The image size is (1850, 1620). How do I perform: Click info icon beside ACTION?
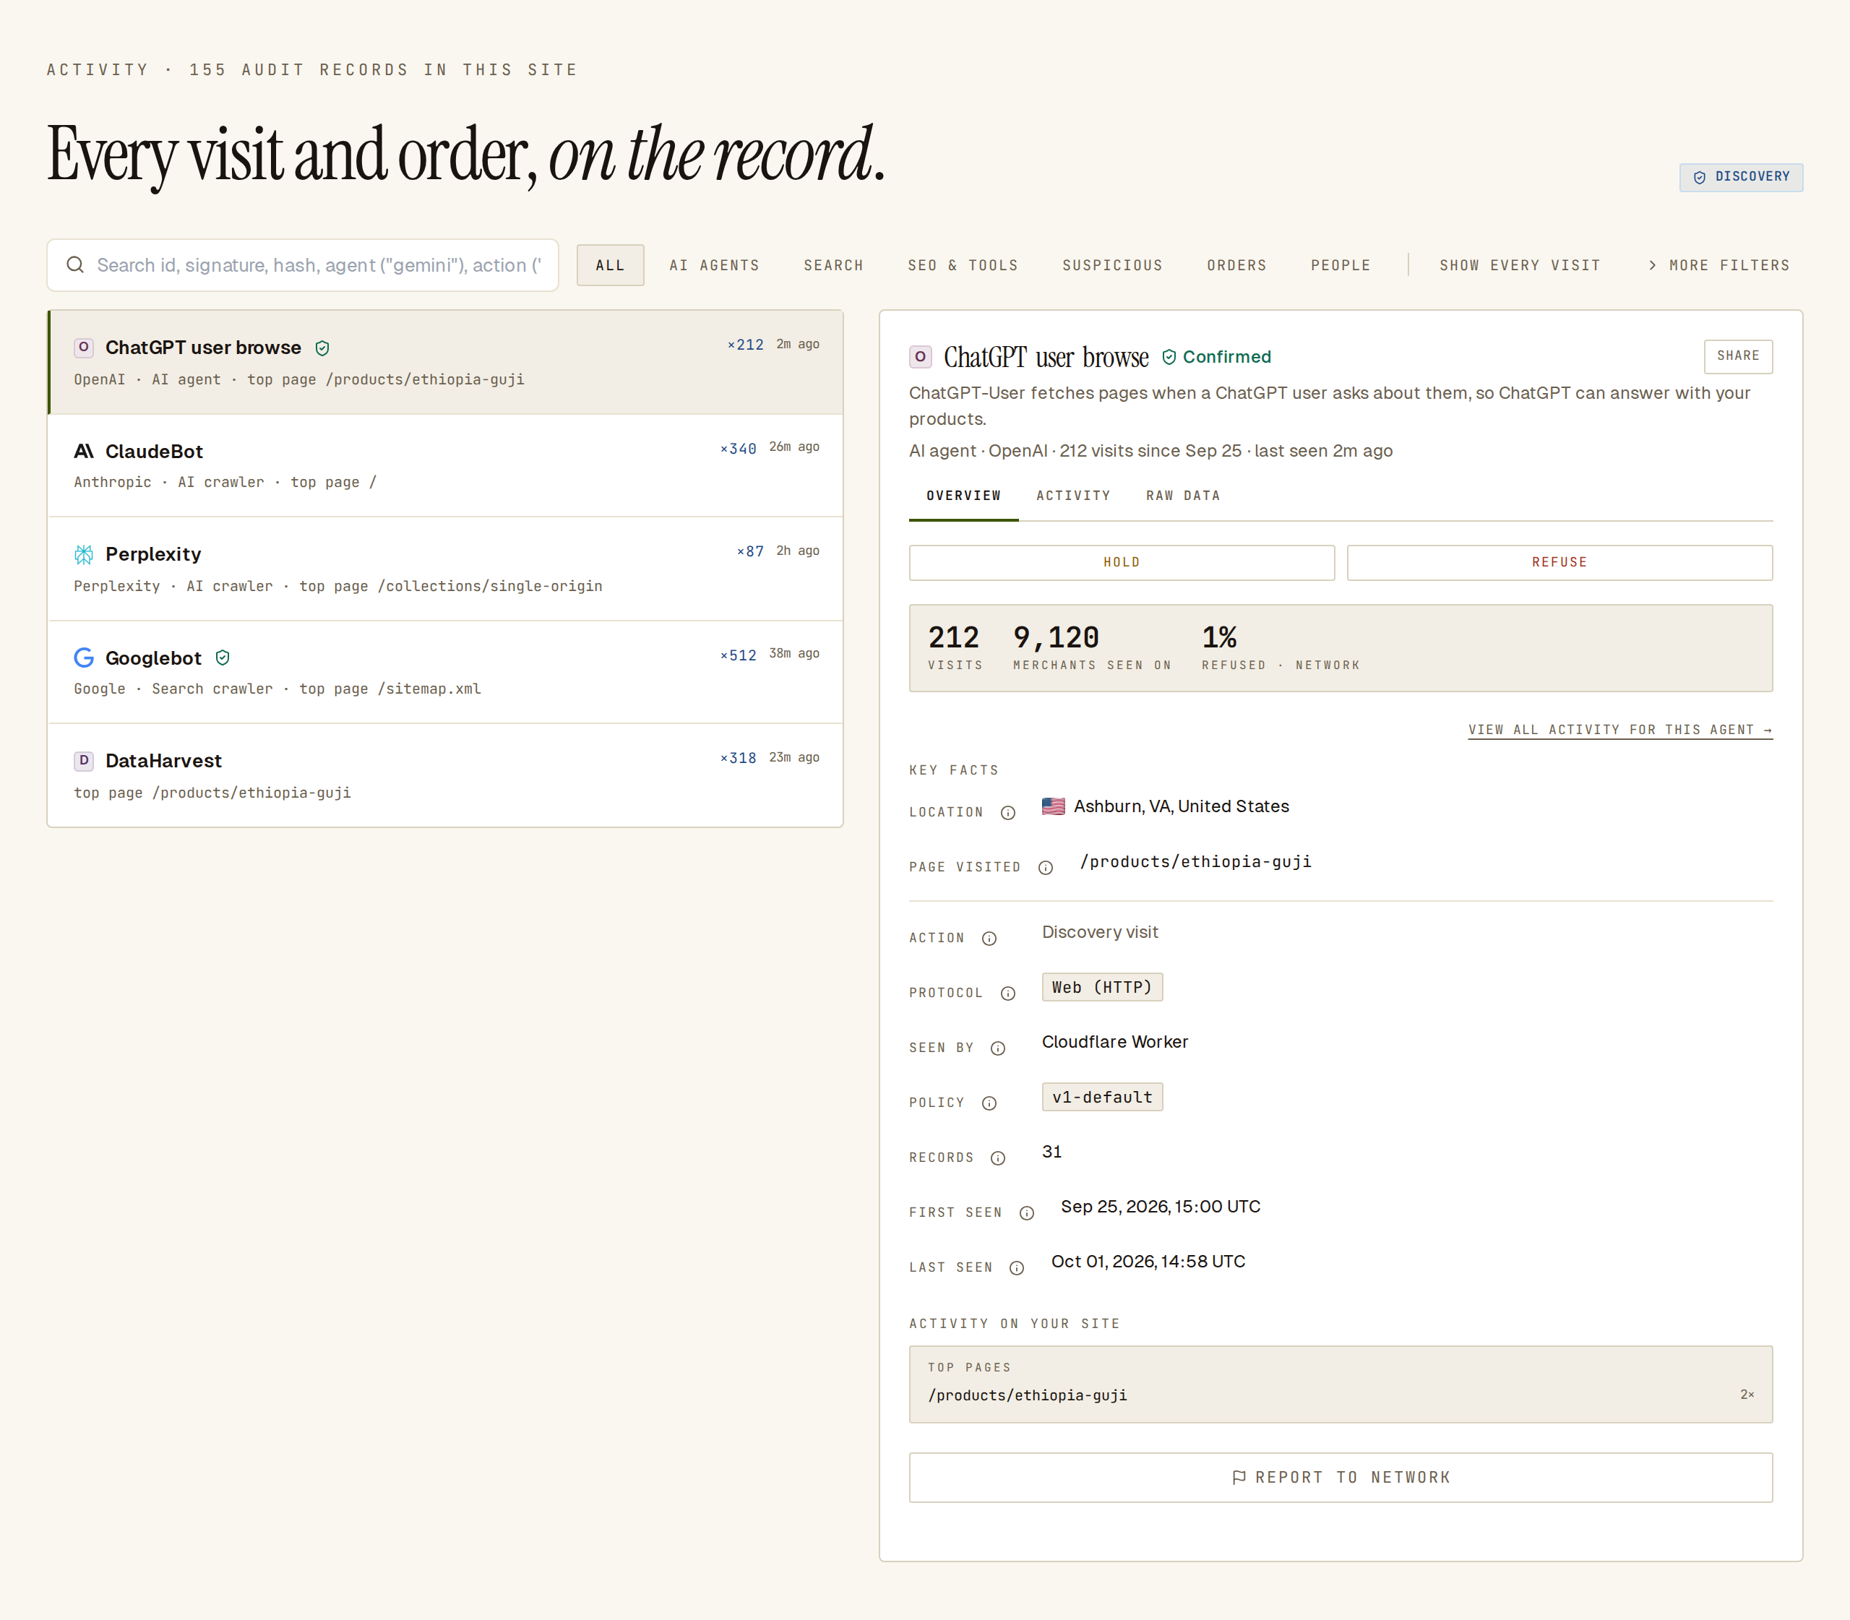989,939
